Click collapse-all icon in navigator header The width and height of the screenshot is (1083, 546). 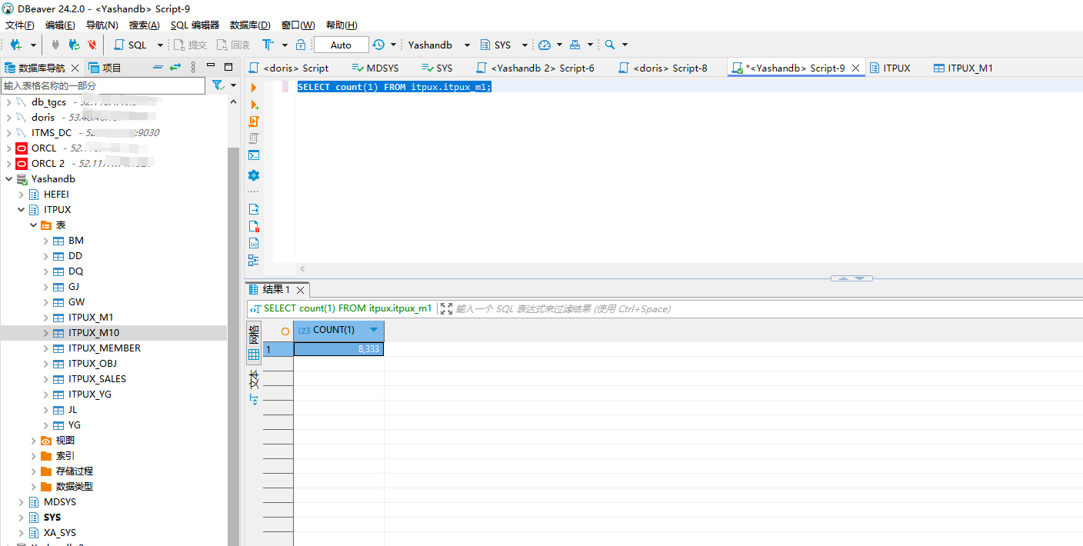tap(157, 68)
